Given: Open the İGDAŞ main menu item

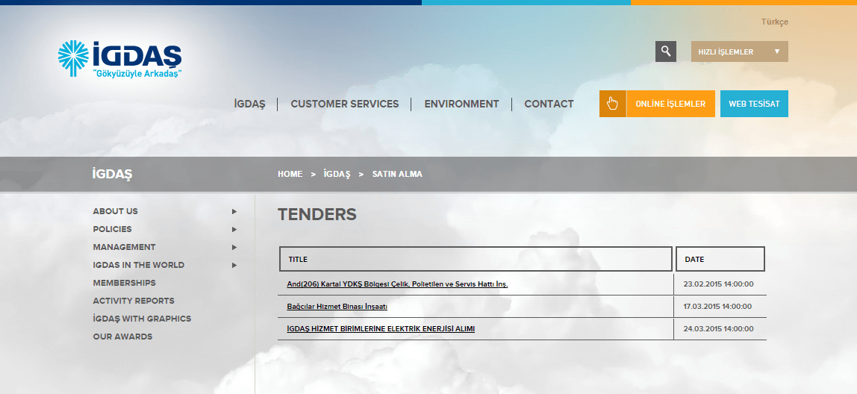Looking at the screenshot, I should (x=250, y=104).
